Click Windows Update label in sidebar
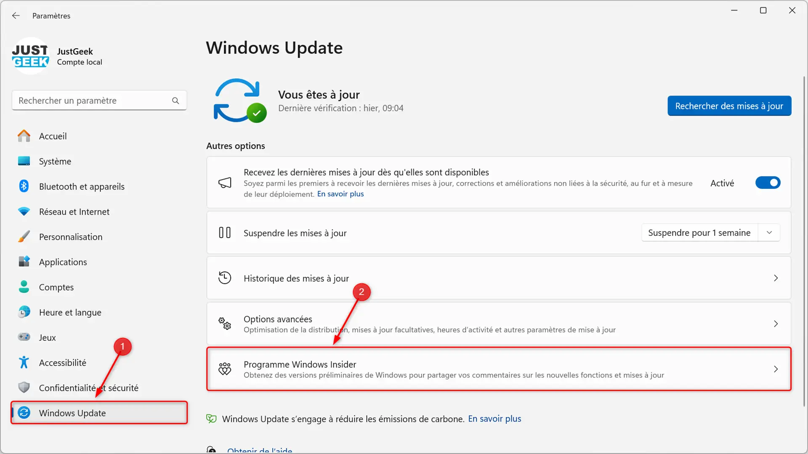The width and height of the screenshot is (808, 454). 72,413
